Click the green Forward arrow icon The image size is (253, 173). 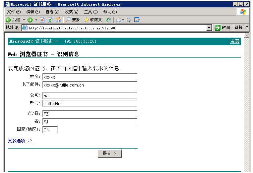(x=30, y=20)
